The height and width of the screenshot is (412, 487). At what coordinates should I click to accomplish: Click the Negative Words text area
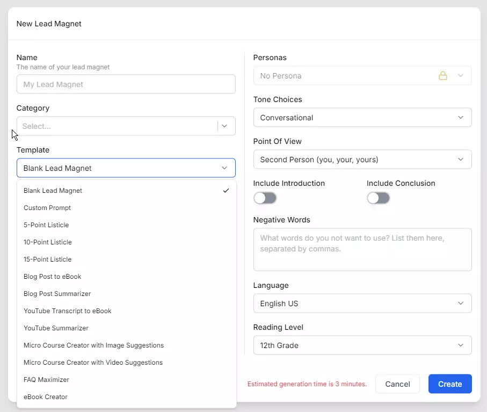pyautogui.click(x=362, y=249)
